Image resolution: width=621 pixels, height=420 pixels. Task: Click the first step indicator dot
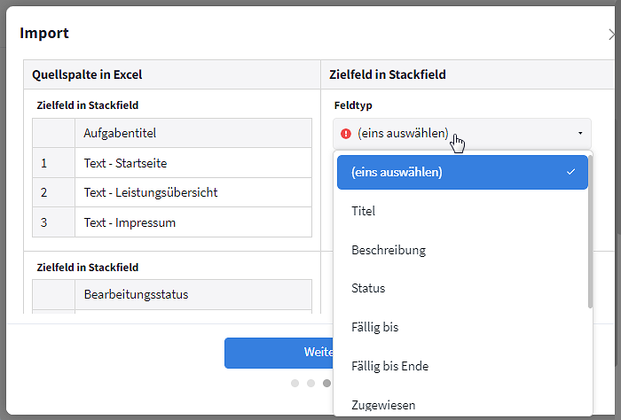[x=295, y=384]
